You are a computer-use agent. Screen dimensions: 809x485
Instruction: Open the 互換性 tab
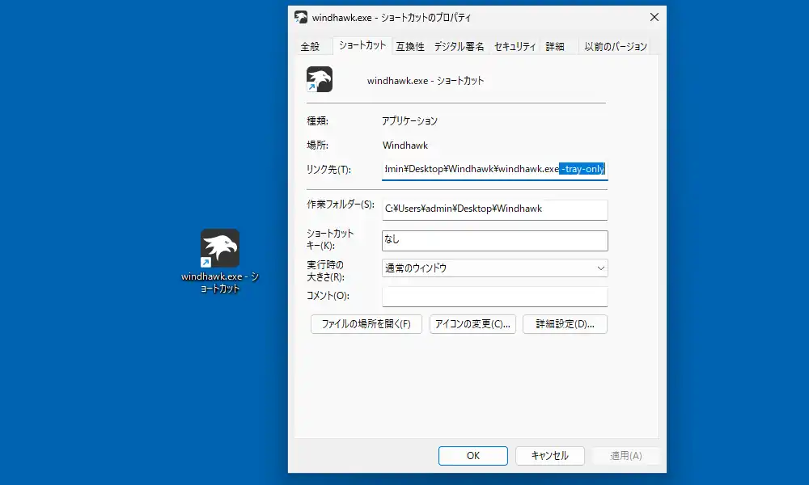click(410, 46)
